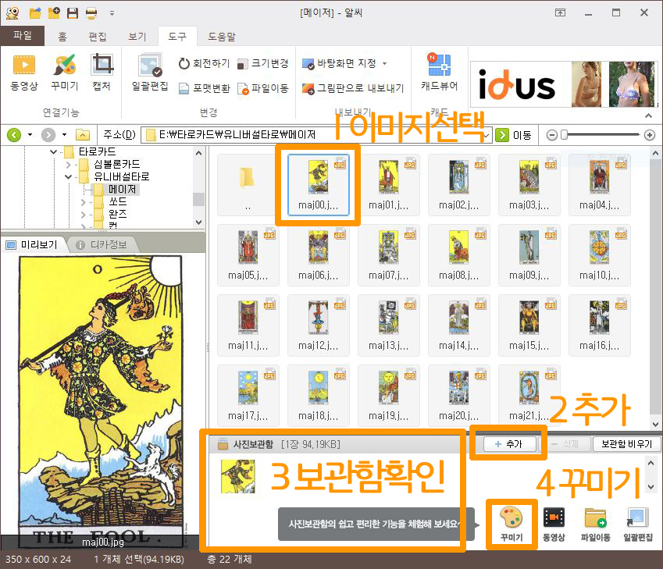This screenshot has height=569, width=663.
Task: Click zoom in plus button
Action: (x=650, y=135)
